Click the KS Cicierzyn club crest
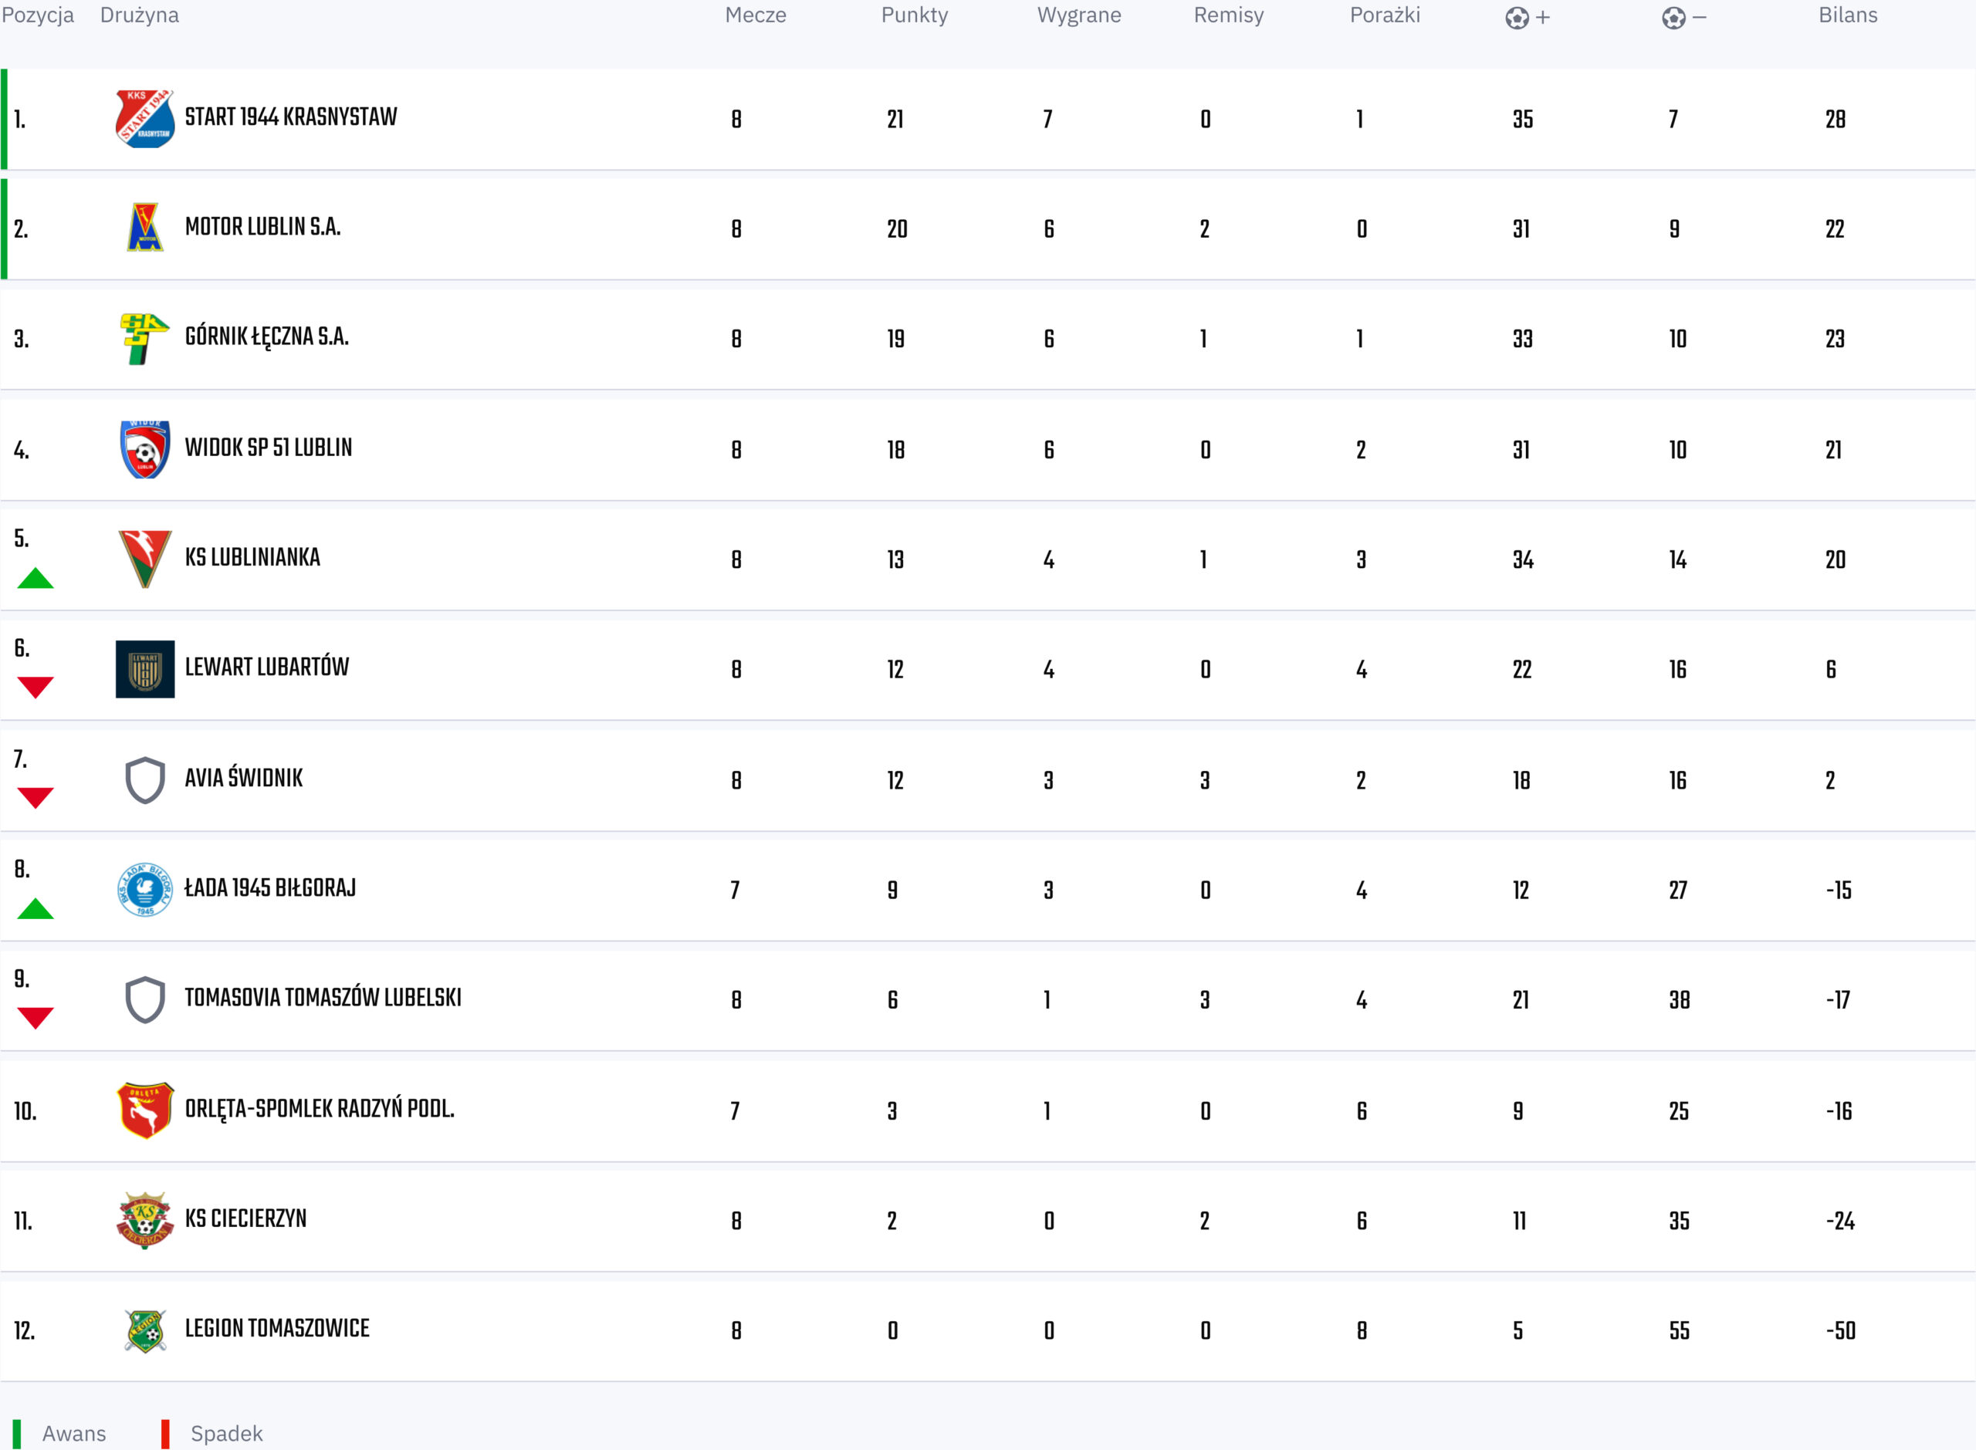Image resolution: width=1976 pixels, height=1450 pixels. click(145, 1220)
